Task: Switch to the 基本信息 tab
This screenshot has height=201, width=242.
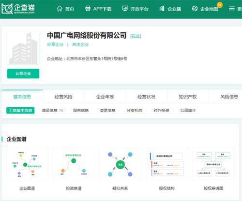Action: coord(22,97)
